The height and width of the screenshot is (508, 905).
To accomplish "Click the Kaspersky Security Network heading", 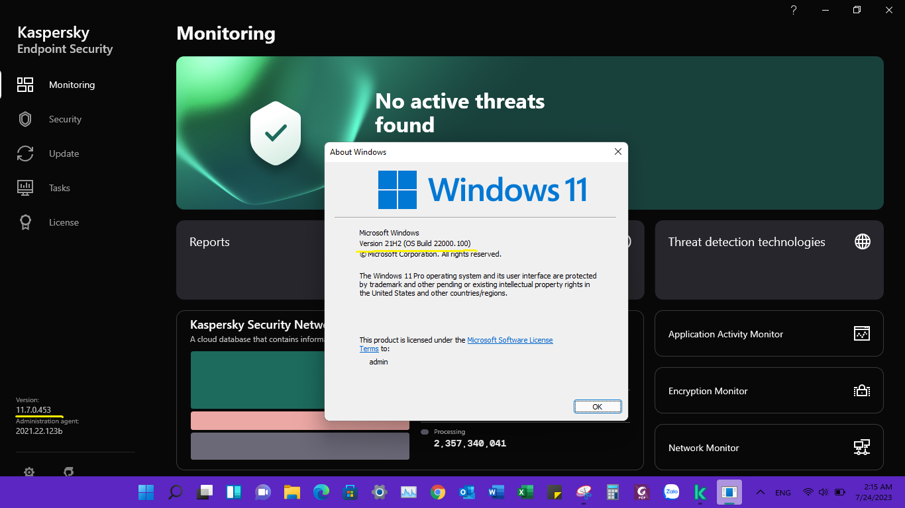I will pyautogui.click(x=257, y=324).
